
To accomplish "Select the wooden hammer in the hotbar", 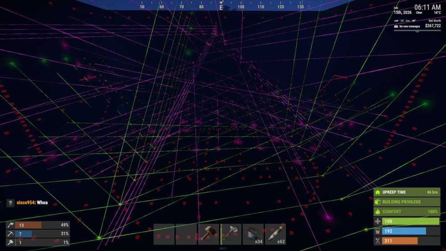I will coord(208,234).
